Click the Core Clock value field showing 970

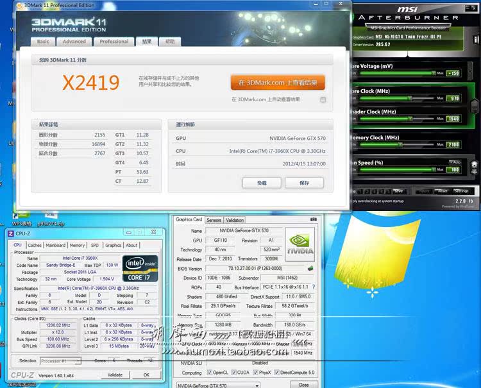tap(452, 98)
